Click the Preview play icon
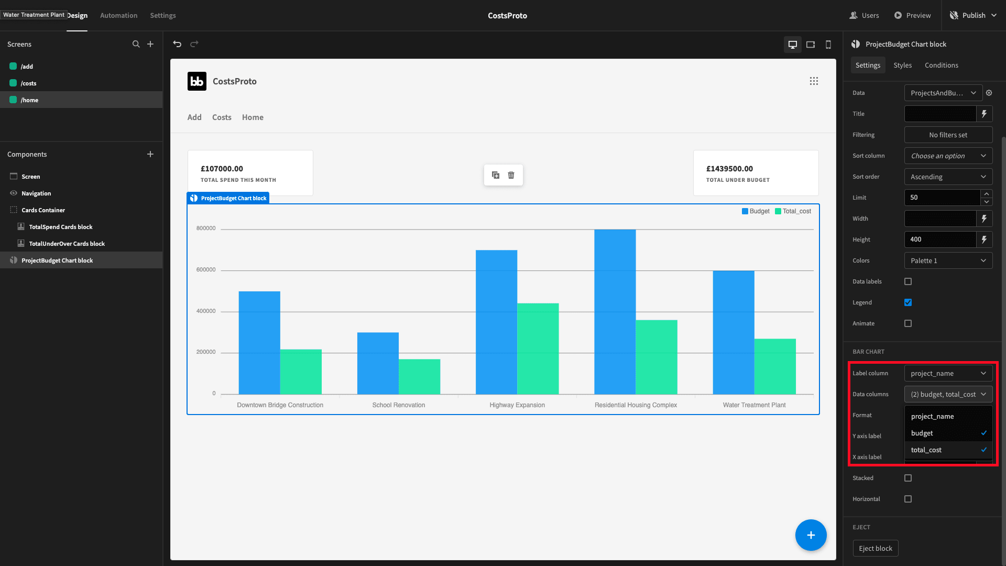 point(898,15)
